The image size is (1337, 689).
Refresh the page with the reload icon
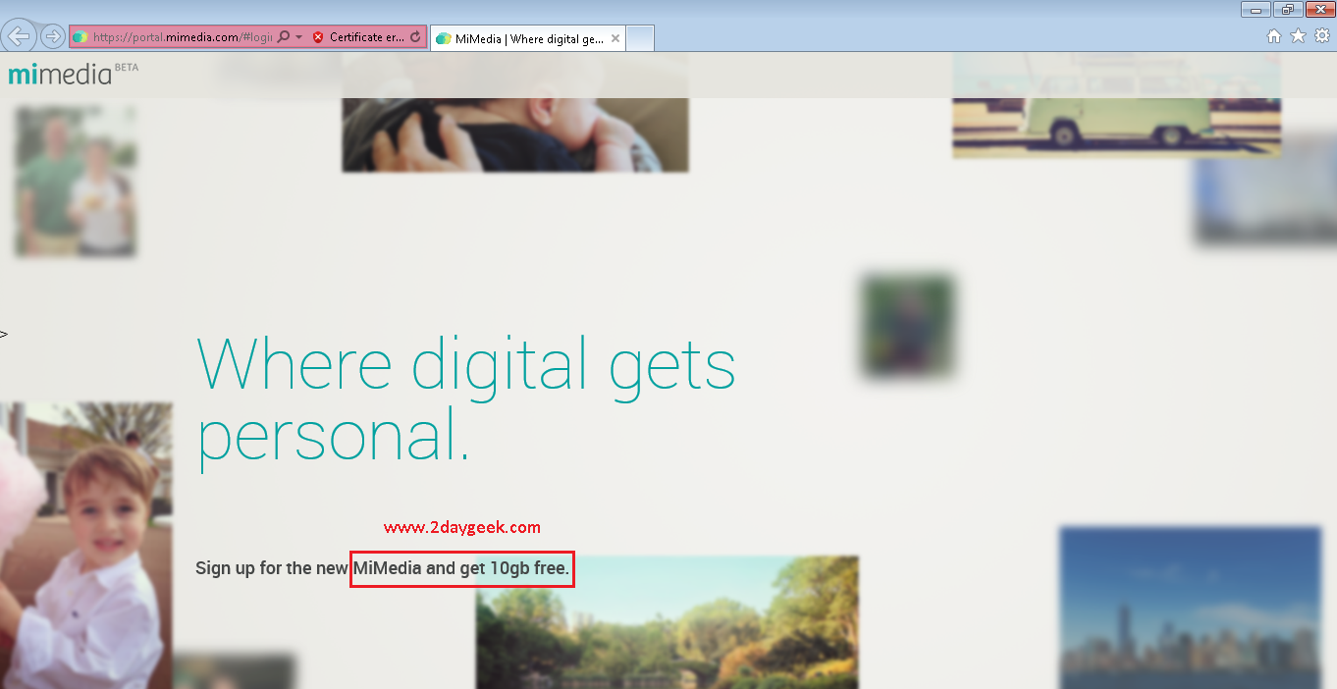coord(415,37)
